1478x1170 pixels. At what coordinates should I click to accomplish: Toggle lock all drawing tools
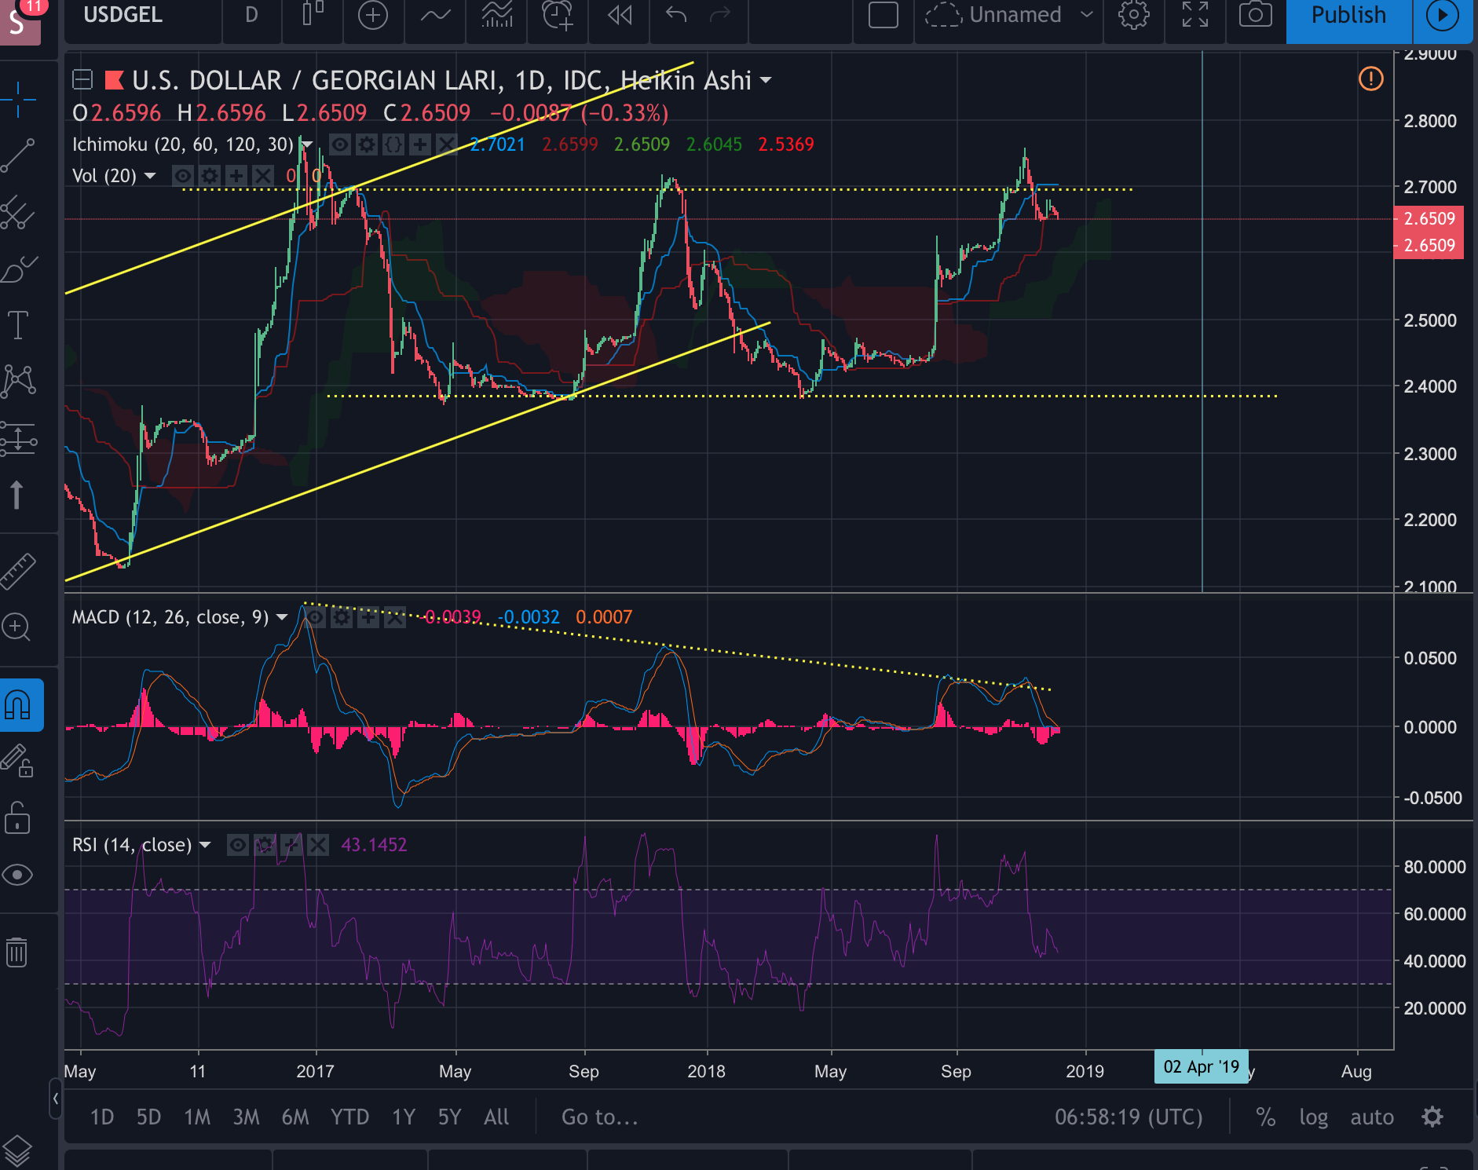(x=16, y=817)
